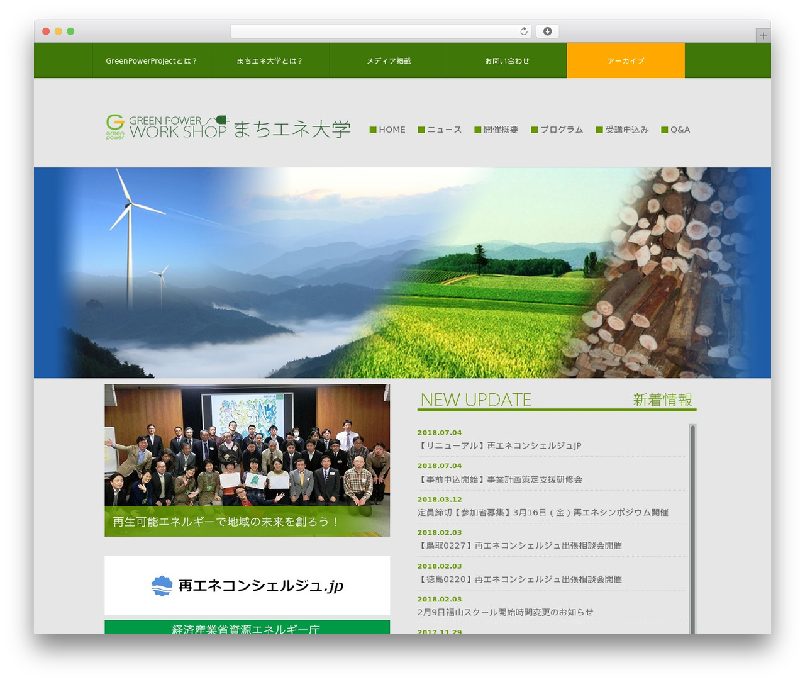Go to the HOME navigation link
Viewport: 805px width, 682px height.
tap(387, 130)
